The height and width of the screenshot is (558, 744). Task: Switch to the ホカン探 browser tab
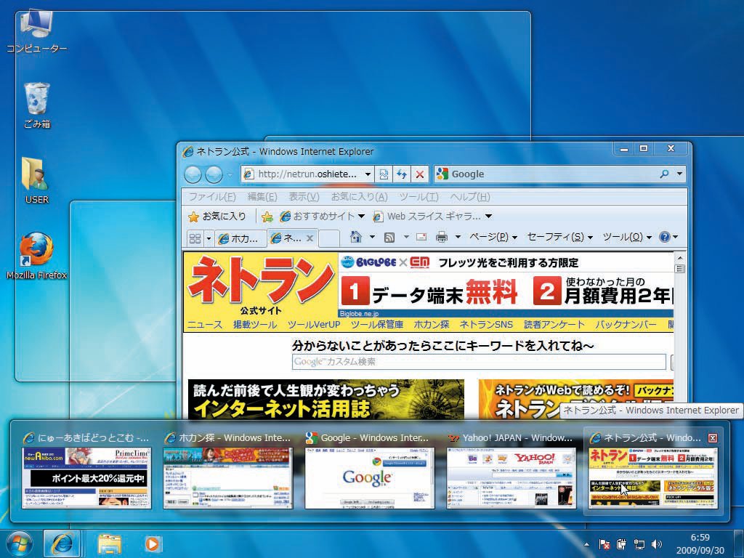pos(240,238)
